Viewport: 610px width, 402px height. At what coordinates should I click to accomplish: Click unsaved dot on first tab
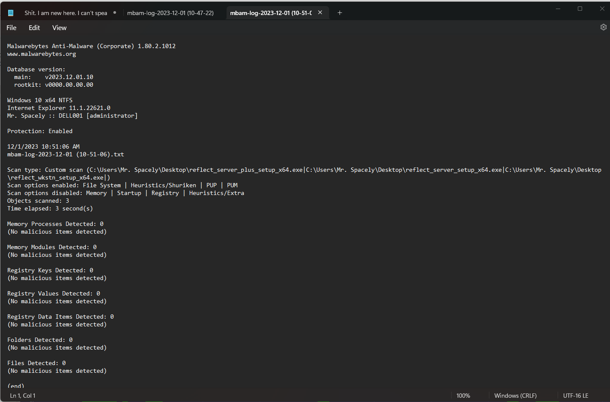(115, 12)
